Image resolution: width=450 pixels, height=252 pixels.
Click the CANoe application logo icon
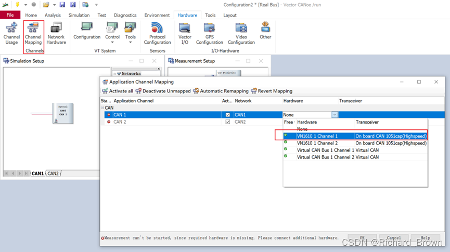(x=5, y=5)
